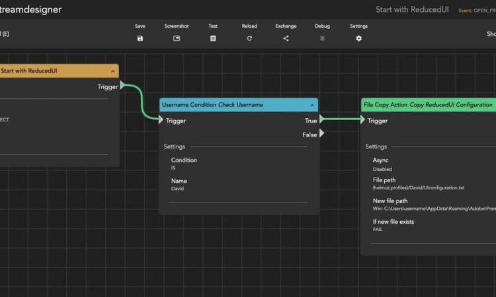The width and height of the screenshot is (496, 297).
Task: Select the File Copy Action node header
Action: coord(427,105)
